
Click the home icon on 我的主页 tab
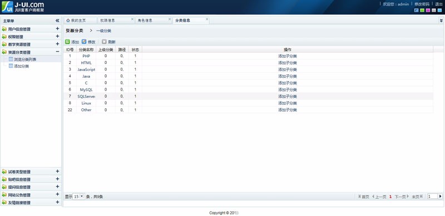[x=68, y=21]
